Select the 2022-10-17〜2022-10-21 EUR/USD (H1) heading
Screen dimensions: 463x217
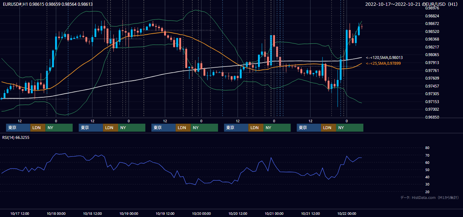point(411,4)
